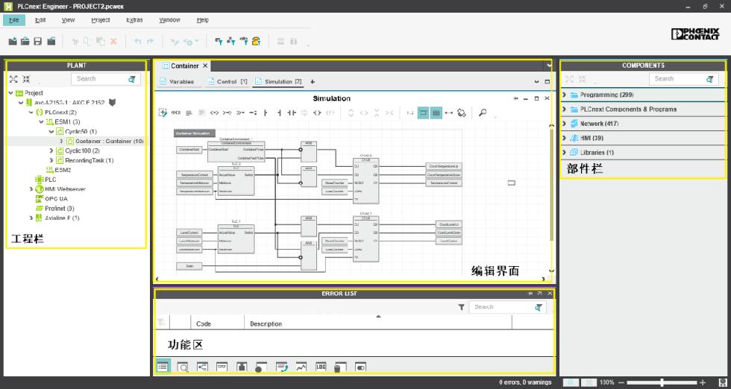Viewport: 731px width, 389px height.
Task: Click the expand all icon in PLANT panel
Action: tap(13, 79)
